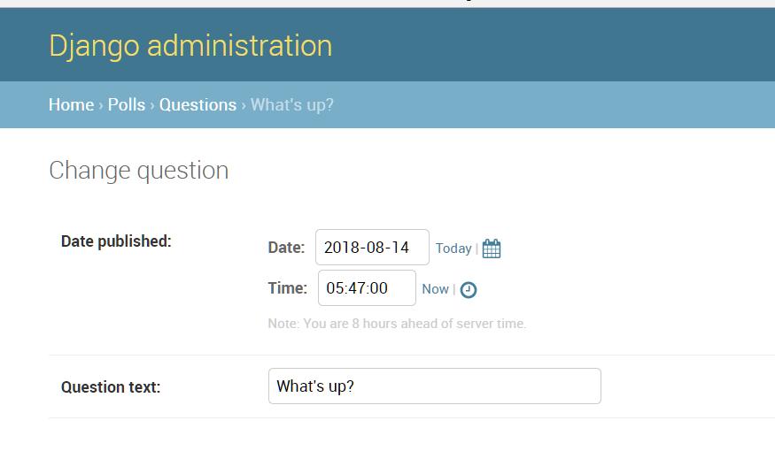Click the Django administration site title
775x451 pixels.
pyautogui.click(x=190, y=46)
